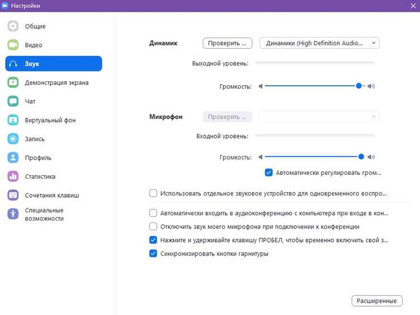
Task: Select the Запись recording icon
Action: pos(13,138)
